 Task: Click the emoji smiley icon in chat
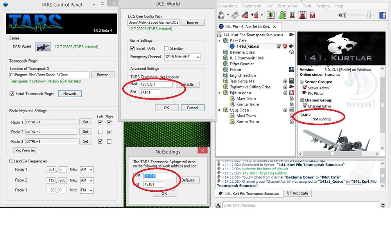coord(383,205)
